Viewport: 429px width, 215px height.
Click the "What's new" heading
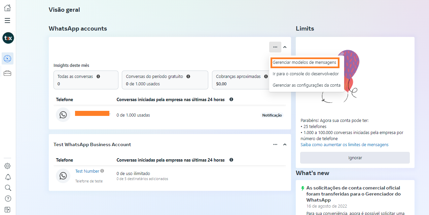click(313, 173)
